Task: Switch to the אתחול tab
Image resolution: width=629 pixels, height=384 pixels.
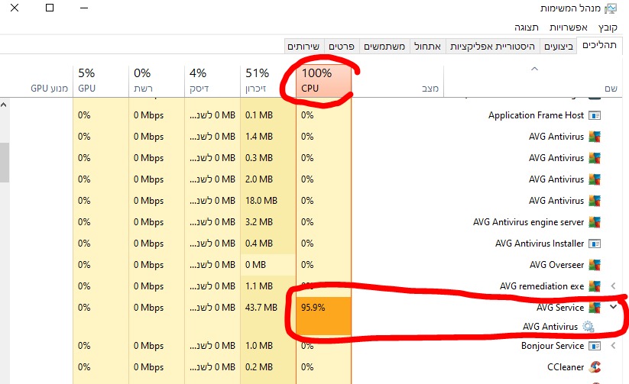Action: coord(427,47)
